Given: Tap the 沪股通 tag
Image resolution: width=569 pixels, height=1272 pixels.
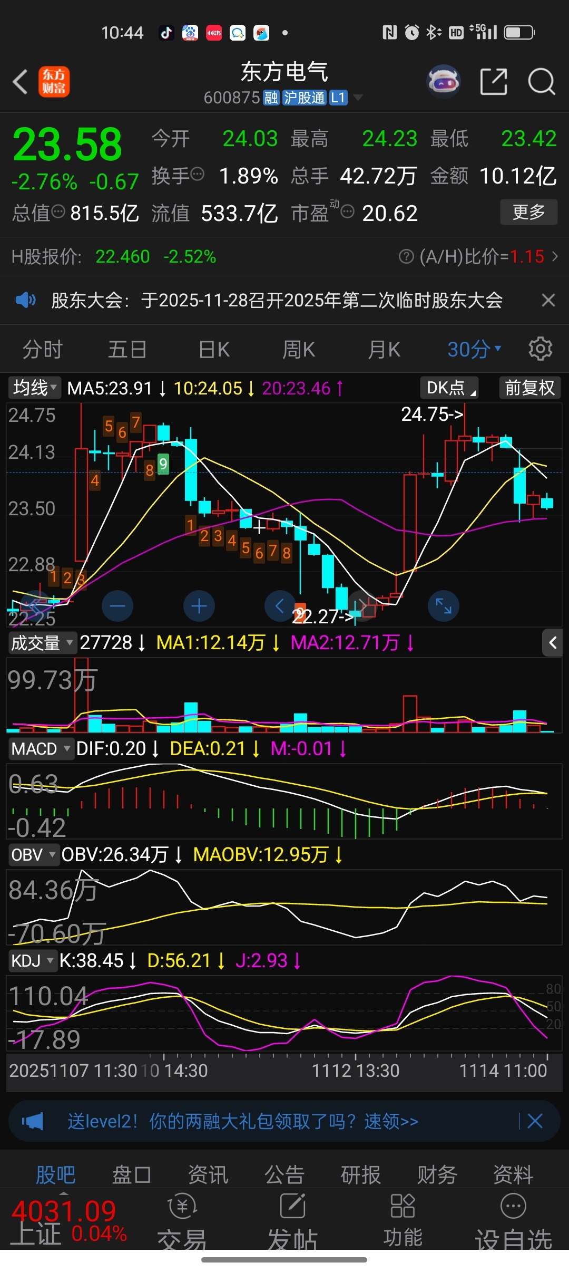Looking at the screenshot, I should click(x=305, y=98).
